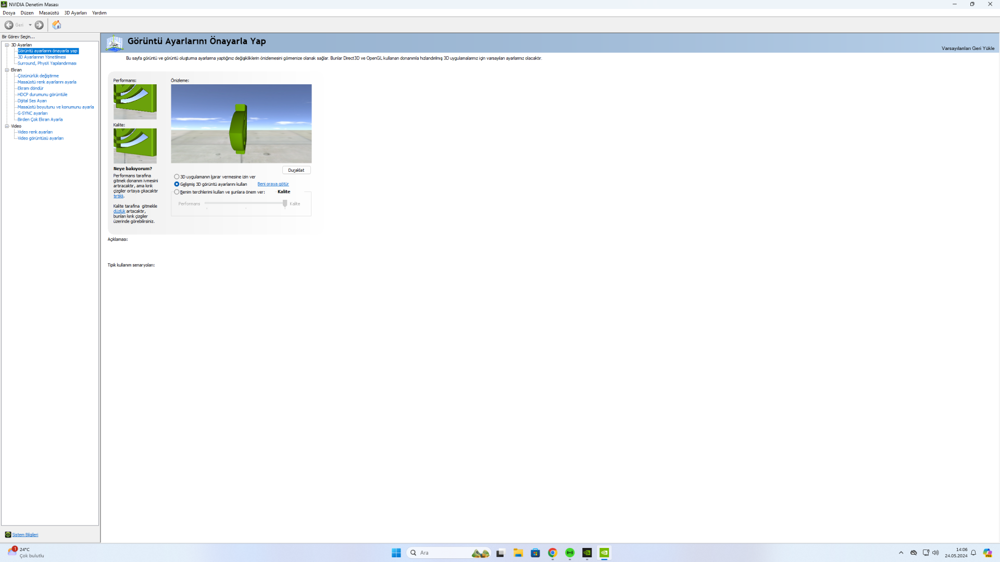The image size is (1000, 562).
Task: Open the Masaüstü menu
Action: [49, 13]
